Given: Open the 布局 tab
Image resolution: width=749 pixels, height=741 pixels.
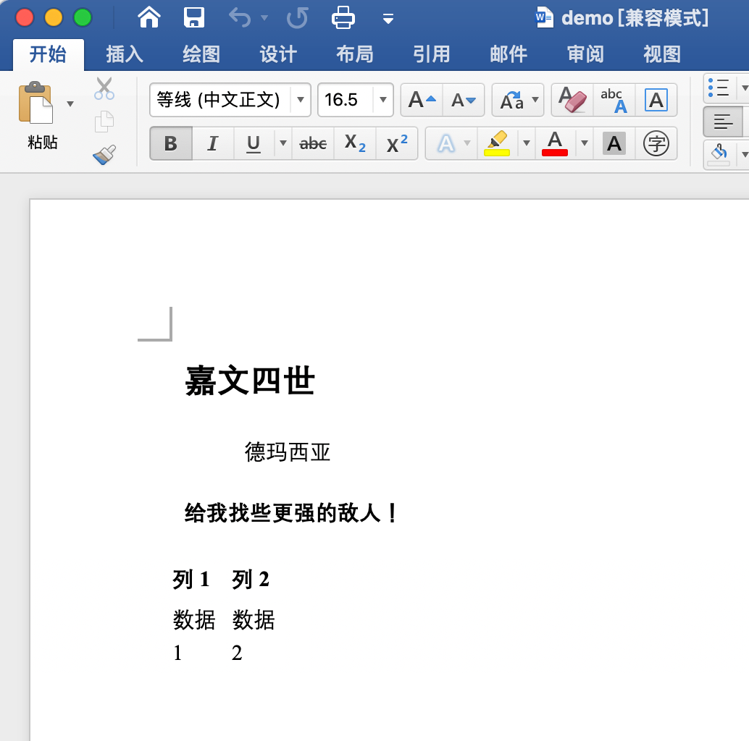Looking at the screenshot, I should click(x=354, y=54).
